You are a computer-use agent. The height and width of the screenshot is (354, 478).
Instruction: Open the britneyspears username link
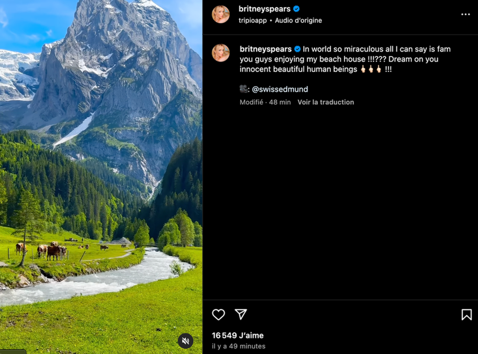[265, 8]
